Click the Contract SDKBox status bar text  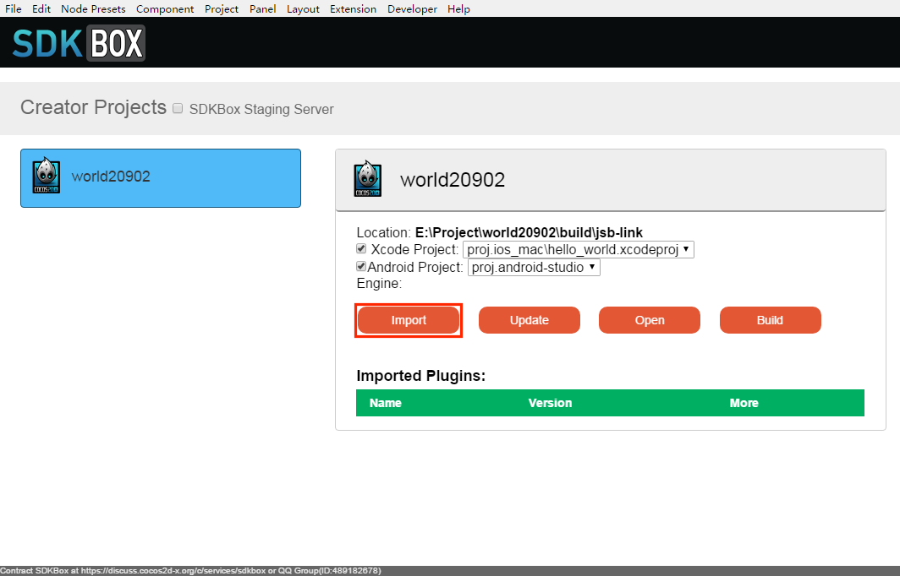click(x=190, y=571)
